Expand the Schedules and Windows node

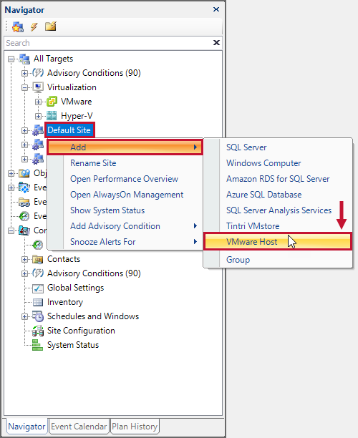24,317
